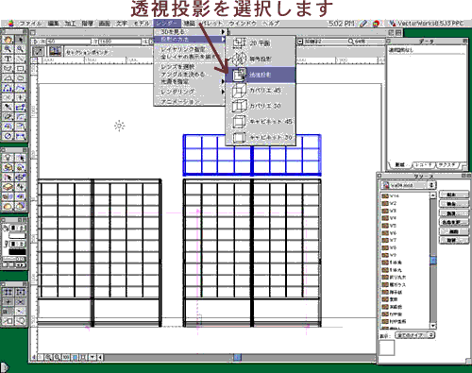The image size is (472, 373).
Task: Open the 全てのタイプ display filter dropdown
Action: [x=414, y=335]
